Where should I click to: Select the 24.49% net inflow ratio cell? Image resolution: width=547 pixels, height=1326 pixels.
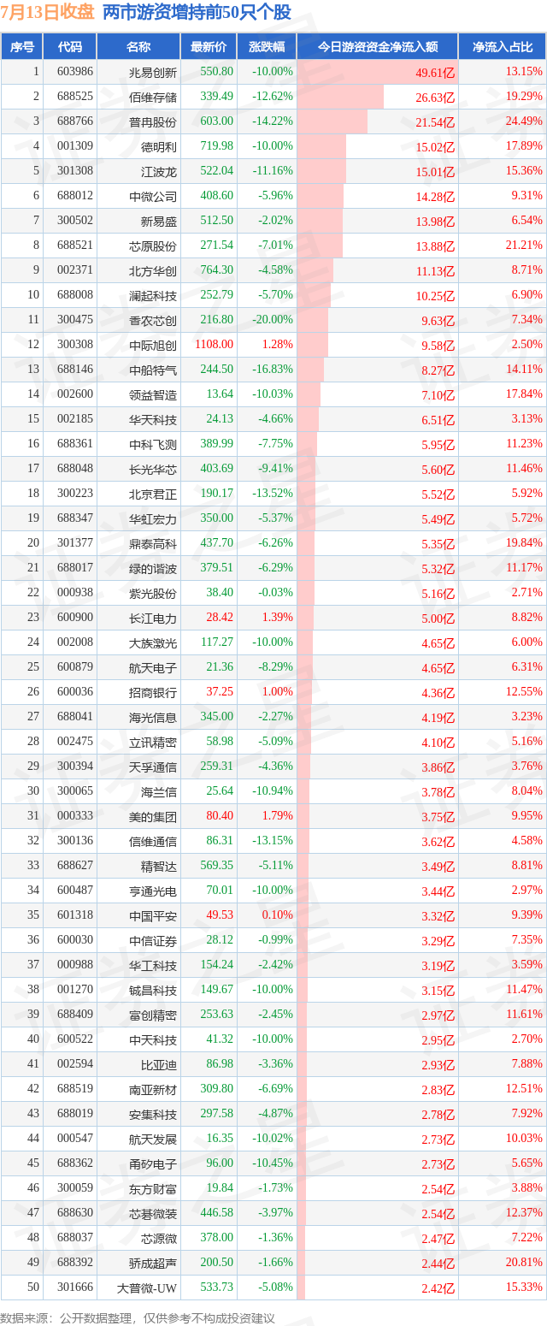524,121
